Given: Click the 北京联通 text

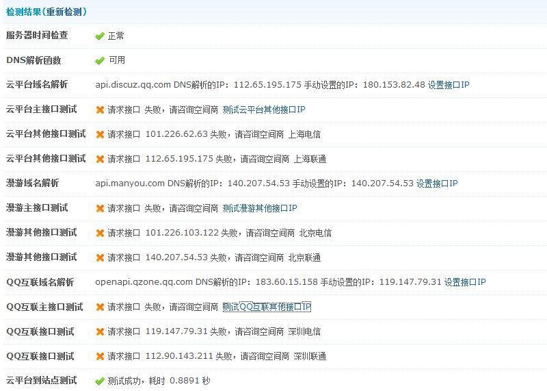Looking at the screenshot, I should (304, 258).
